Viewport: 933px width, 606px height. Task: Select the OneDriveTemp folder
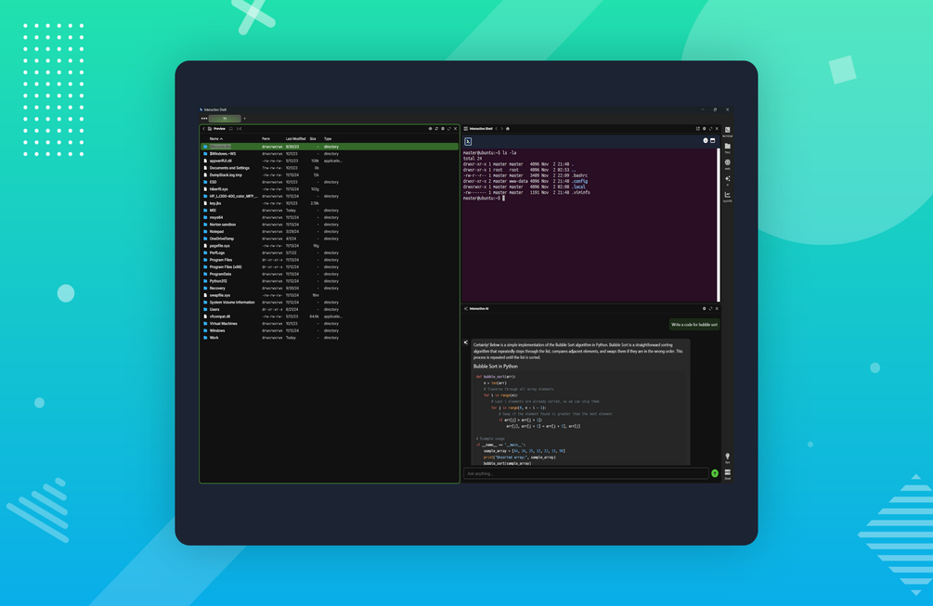tap(329, 239)
